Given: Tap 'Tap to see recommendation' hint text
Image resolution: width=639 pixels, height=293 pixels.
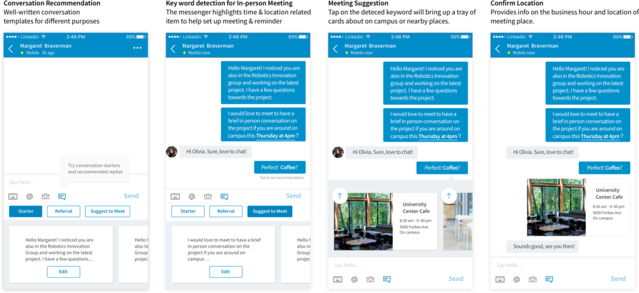Looking at the screenshot, I should point(282,178).
